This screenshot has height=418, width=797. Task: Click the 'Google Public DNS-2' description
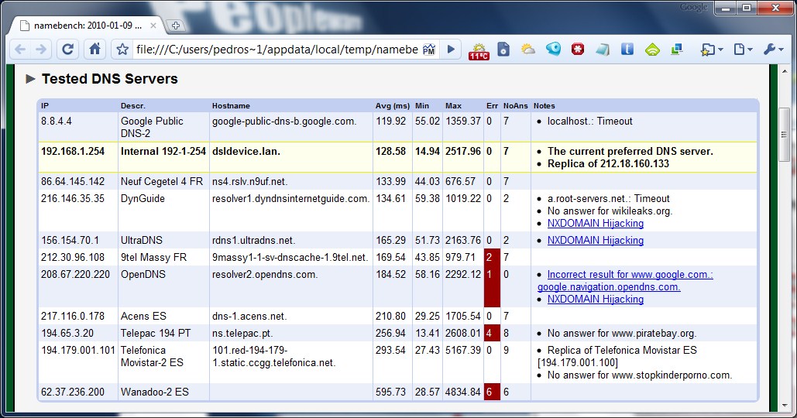click(152, 128)
